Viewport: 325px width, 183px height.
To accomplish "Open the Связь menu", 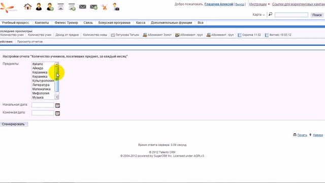I will (88, 22).
